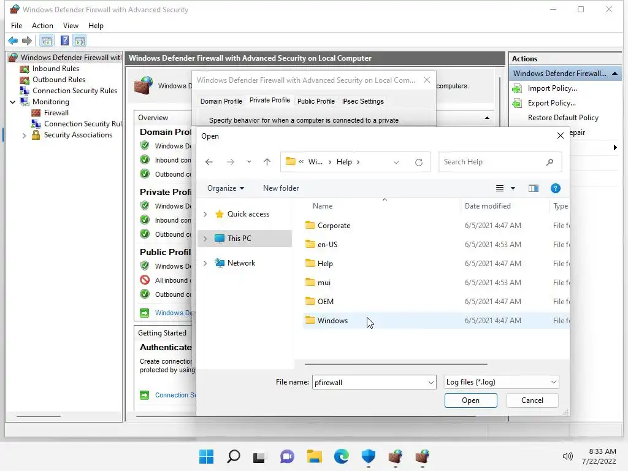Viewport: 628px width, 471px height.
Task: Expand Network in navigation pane
Action: click(x=205, y=263)
